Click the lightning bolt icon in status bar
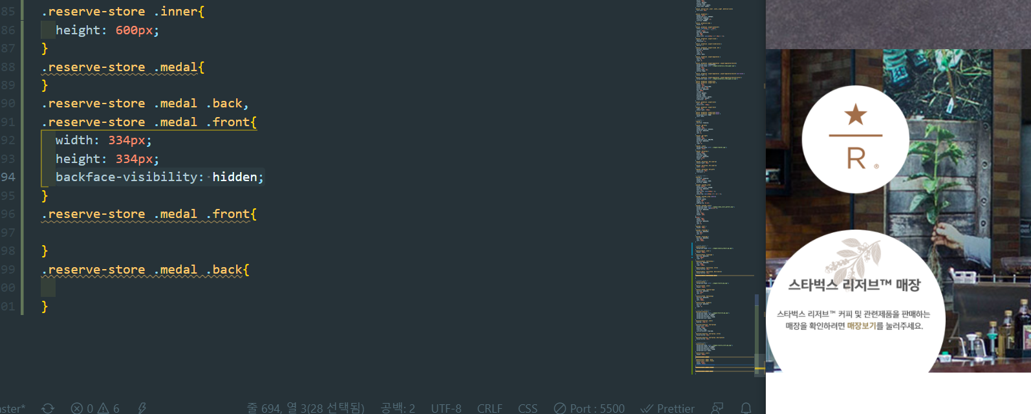Viewport: 1031px width, 414px height. click(142, 408)
